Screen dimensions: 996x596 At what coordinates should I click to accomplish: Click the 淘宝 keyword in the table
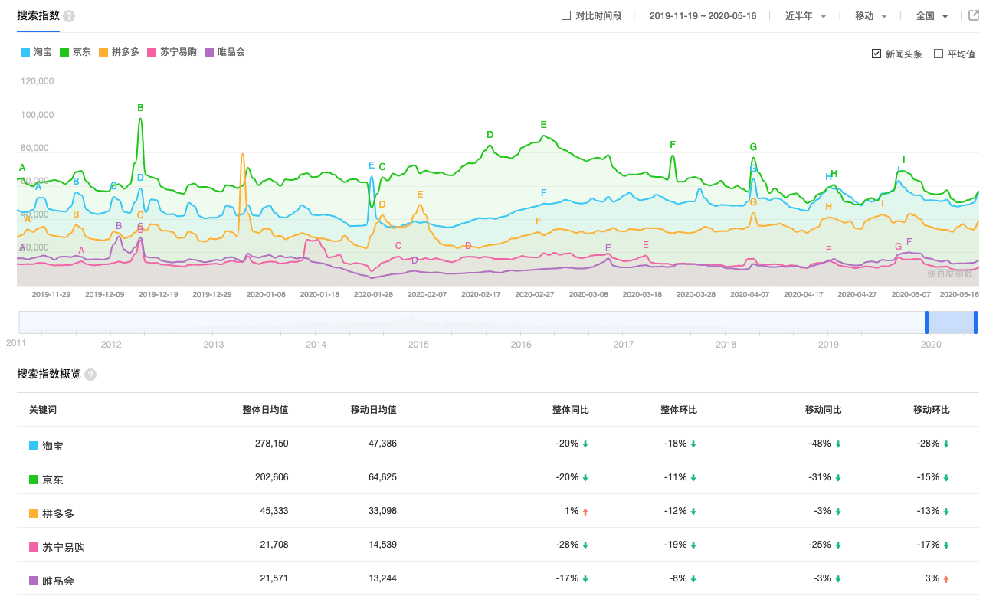tap(53, 446)
